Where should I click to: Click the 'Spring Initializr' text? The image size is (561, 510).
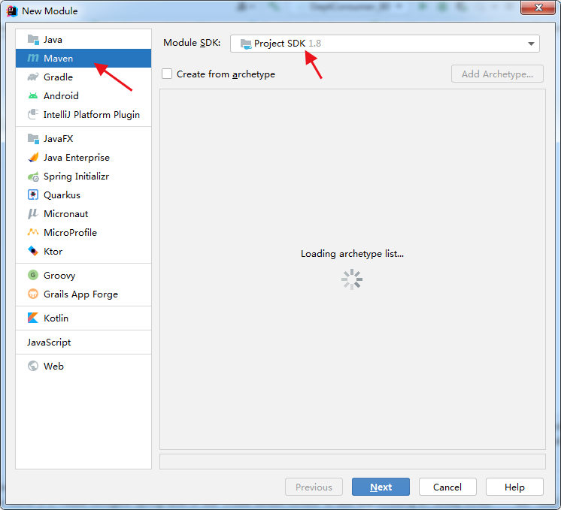[x=76, y=177]
